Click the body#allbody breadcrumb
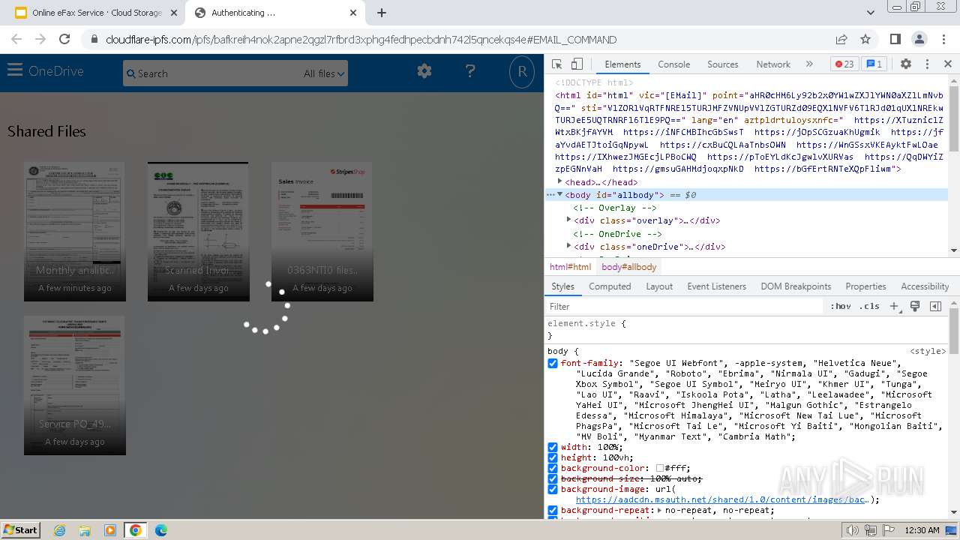 coord(629,267)
